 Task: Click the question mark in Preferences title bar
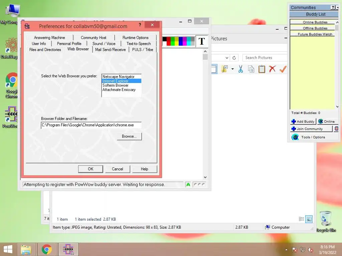pyautogui.click(x=140, y=25)
